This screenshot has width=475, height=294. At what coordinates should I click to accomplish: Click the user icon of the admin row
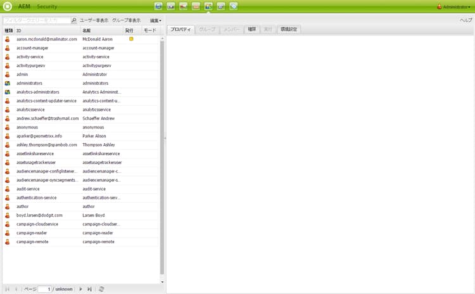pyautogui.click(x=7, y=74)
